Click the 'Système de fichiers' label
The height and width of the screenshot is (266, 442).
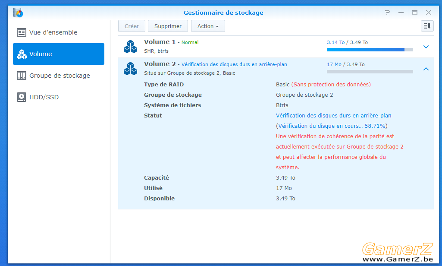172,105
